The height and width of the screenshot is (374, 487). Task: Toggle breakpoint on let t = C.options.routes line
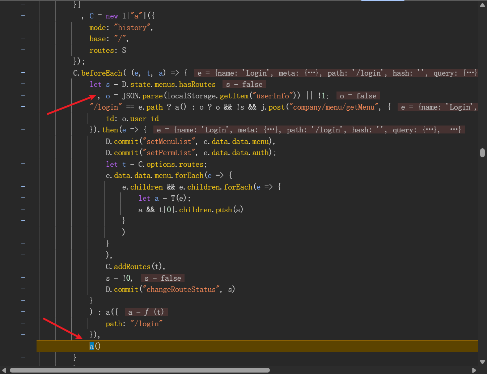click(x=23, y=164)
